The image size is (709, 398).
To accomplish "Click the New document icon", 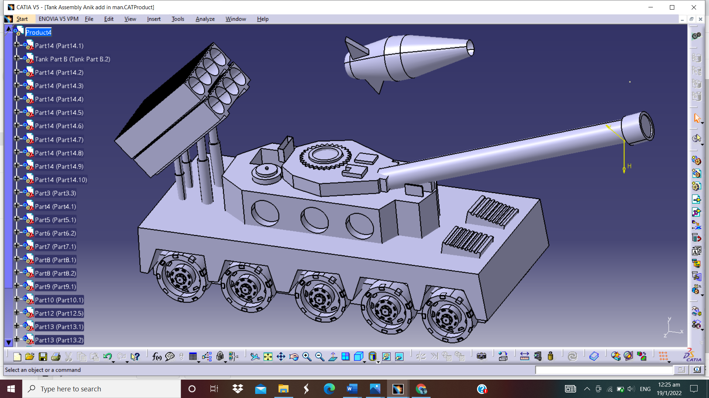I will tap(17, 356).
